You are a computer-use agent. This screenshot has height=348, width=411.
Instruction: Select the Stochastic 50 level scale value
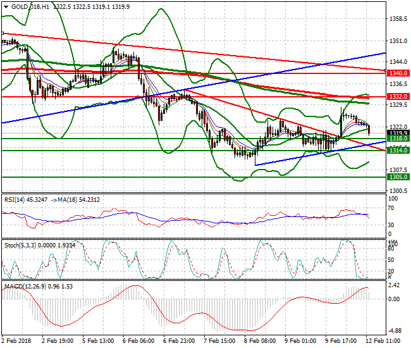point(391,260)
